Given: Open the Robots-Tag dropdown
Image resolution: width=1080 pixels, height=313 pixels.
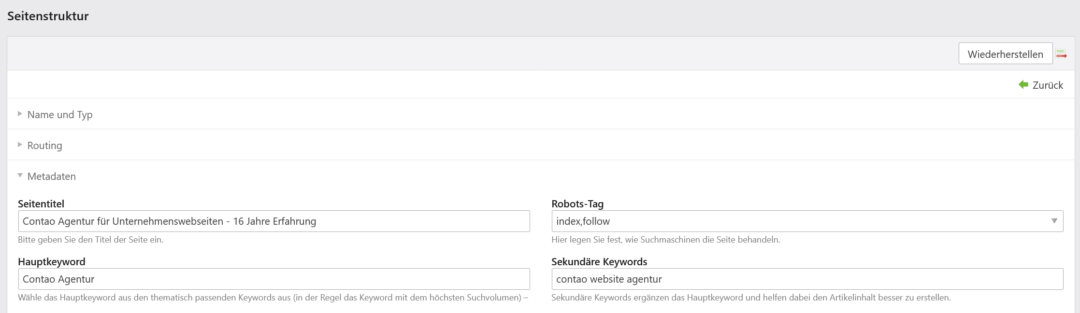Looking at the screenshot, I should coord(807,221).
